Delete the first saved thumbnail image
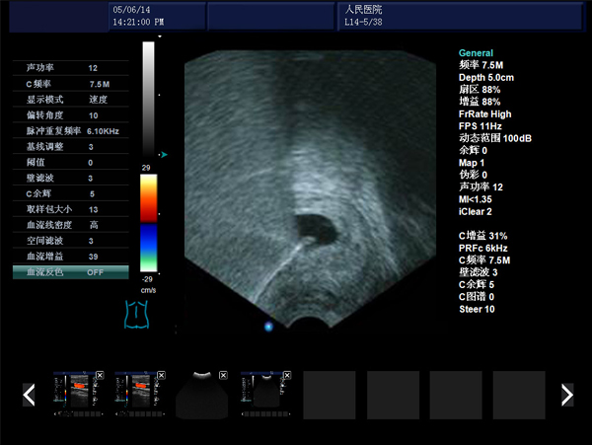The image size is (592, 445). (x=100, y=376)
